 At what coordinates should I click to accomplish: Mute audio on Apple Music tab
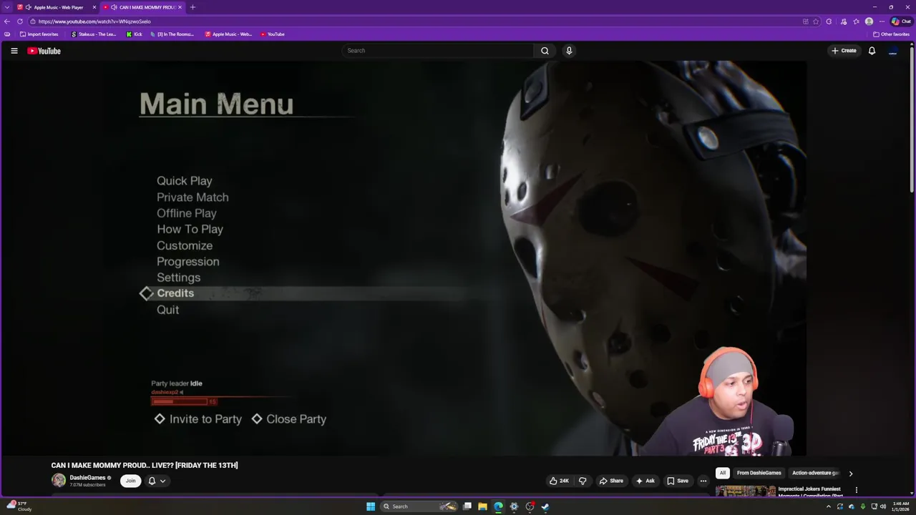tap(28, 7)
